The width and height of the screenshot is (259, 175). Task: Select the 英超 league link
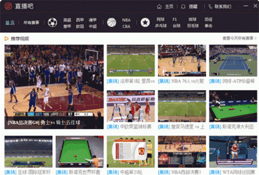pos(67,20)
